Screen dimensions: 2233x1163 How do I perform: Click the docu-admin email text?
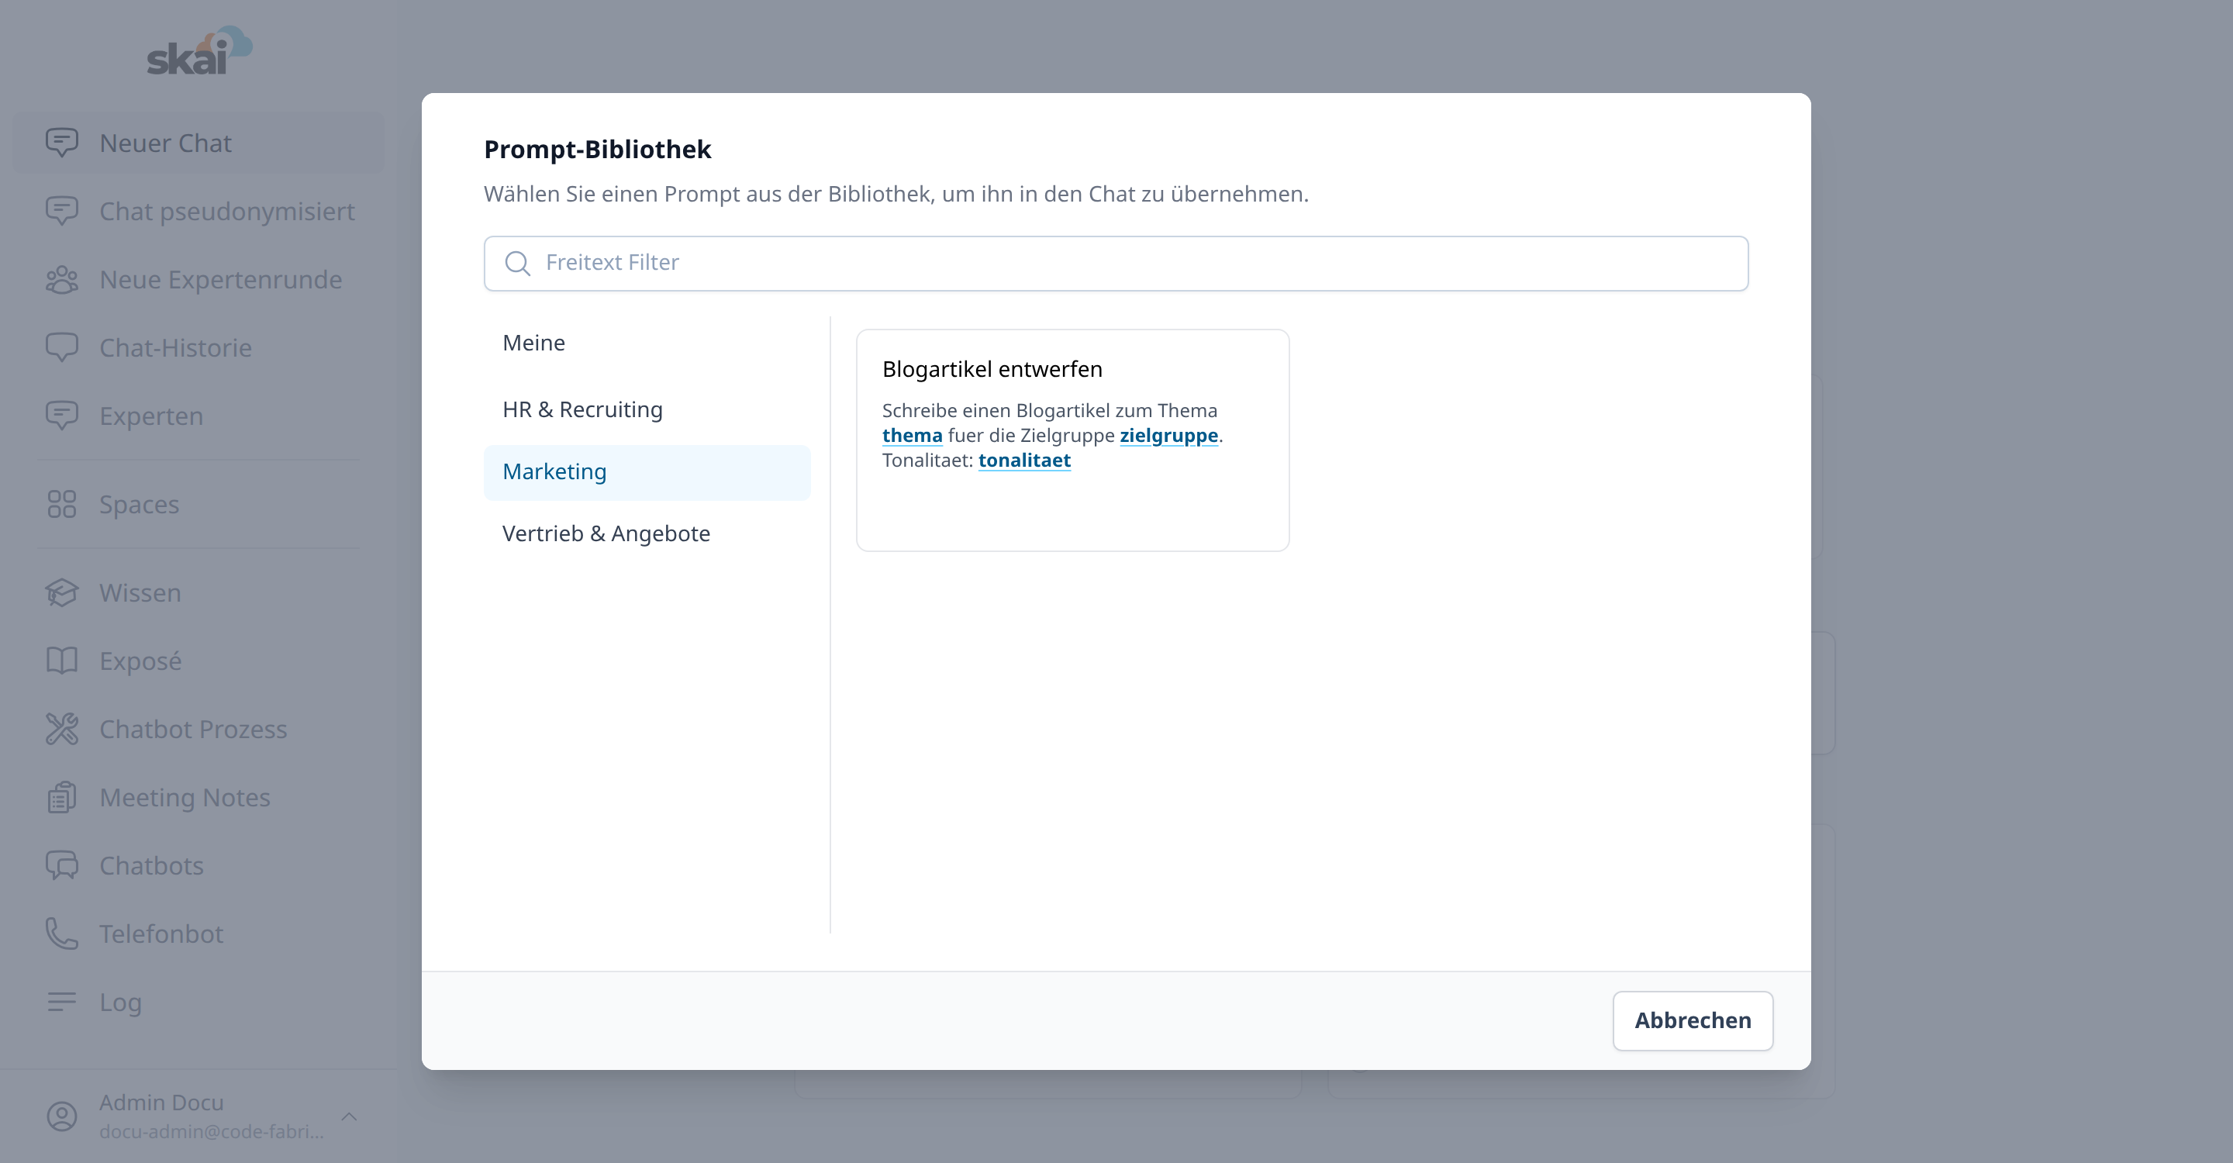(x=211, y=1131)
